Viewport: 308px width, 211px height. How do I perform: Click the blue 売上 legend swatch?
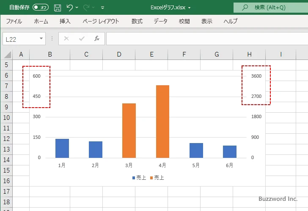[x=134, y=178]
